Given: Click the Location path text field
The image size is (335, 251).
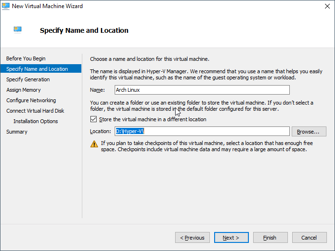Looking at the screenshot, I should coord(202,132).
